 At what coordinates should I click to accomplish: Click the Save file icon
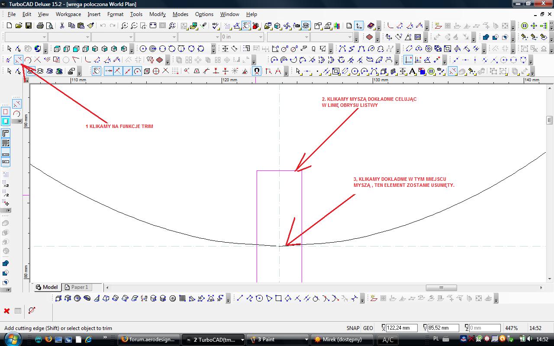click(x=28, y=26)
